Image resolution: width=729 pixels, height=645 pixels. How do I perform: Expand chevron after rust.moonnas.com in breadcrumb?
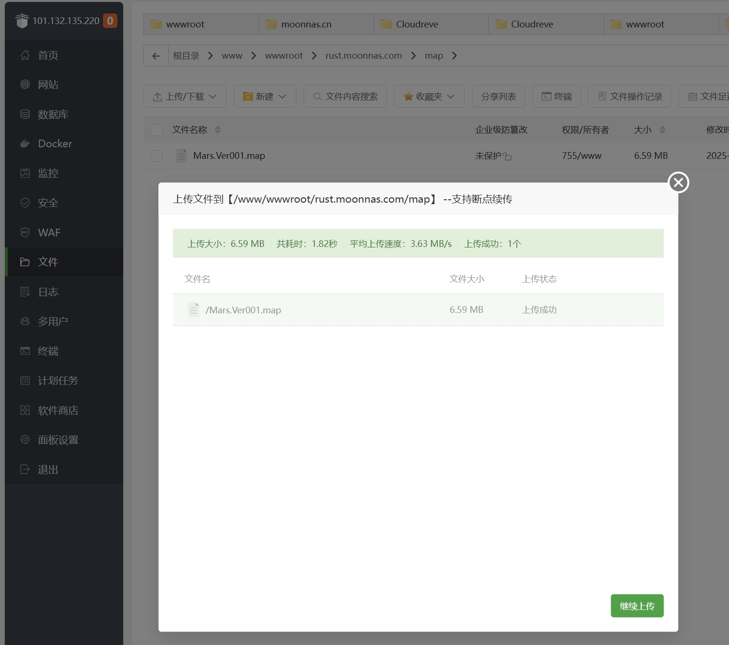point(413,56)
